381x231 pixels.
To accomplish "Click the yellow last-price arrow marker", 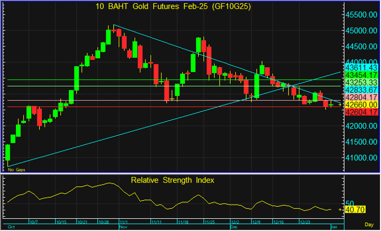I will (x=340, y=104).
